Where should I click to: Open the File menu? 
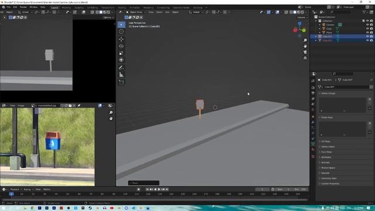[9, 7]
